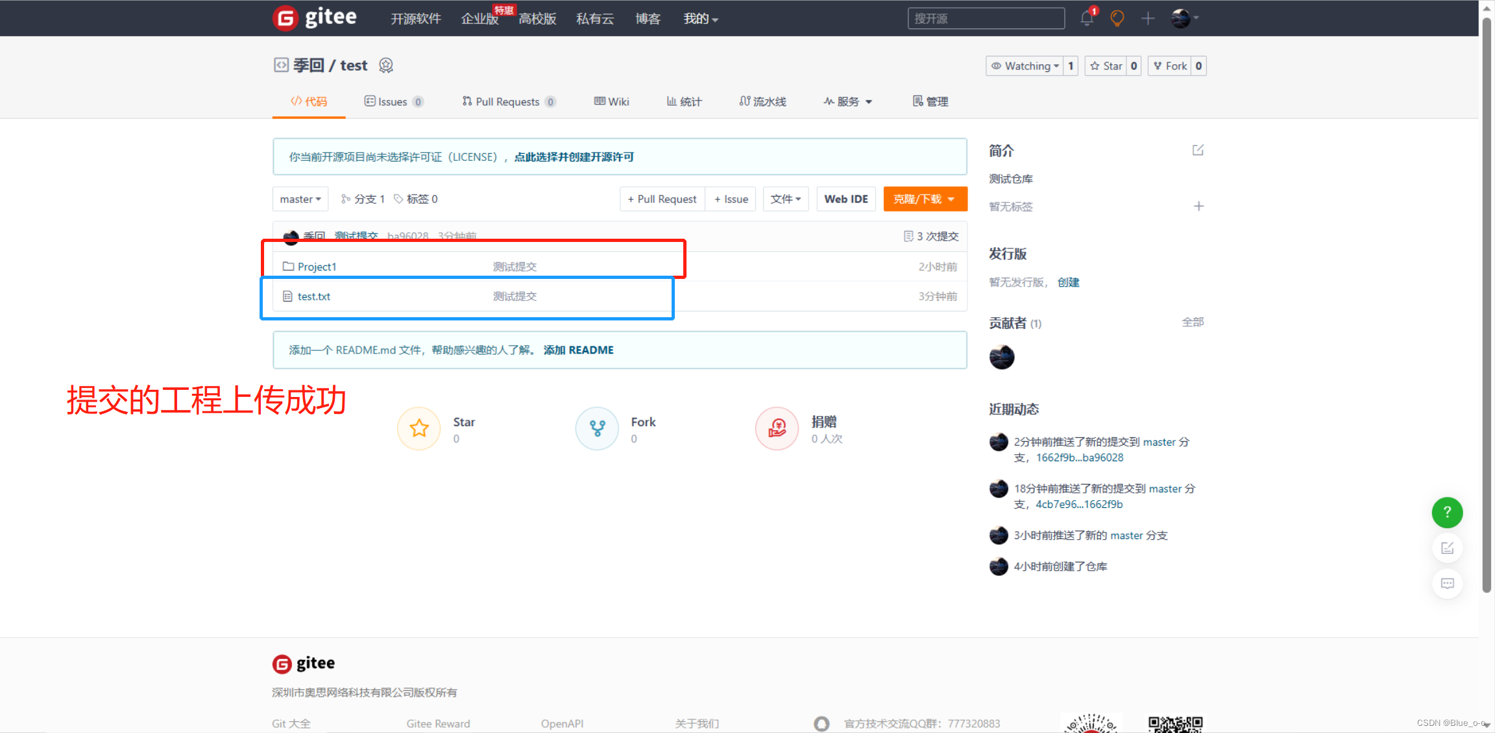
Task: Open the test.txt file
Action: (314, 296)
